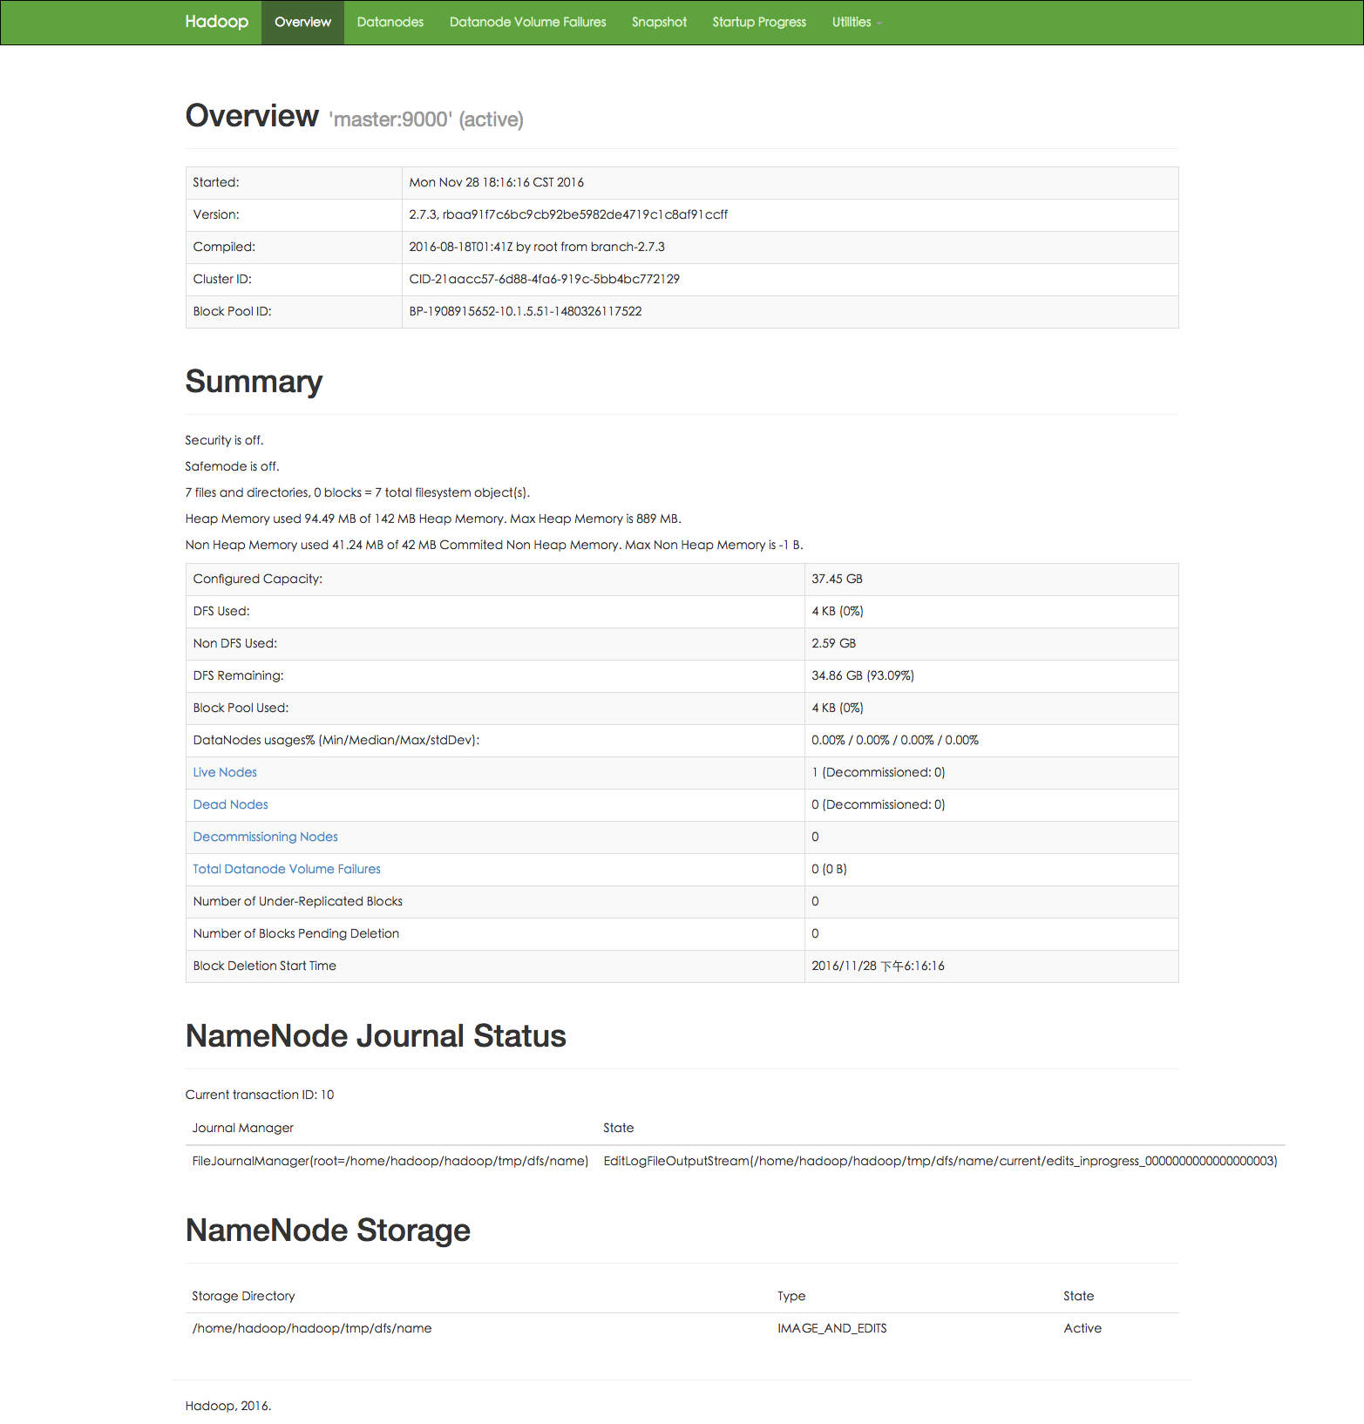Click the files and directories count line
Viewport: 1364px width, 1424px height.
click(357, 492)
